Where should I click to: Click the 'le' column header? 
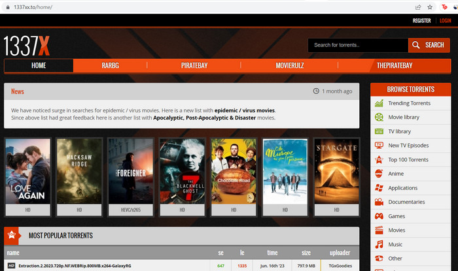pos(242,253)
